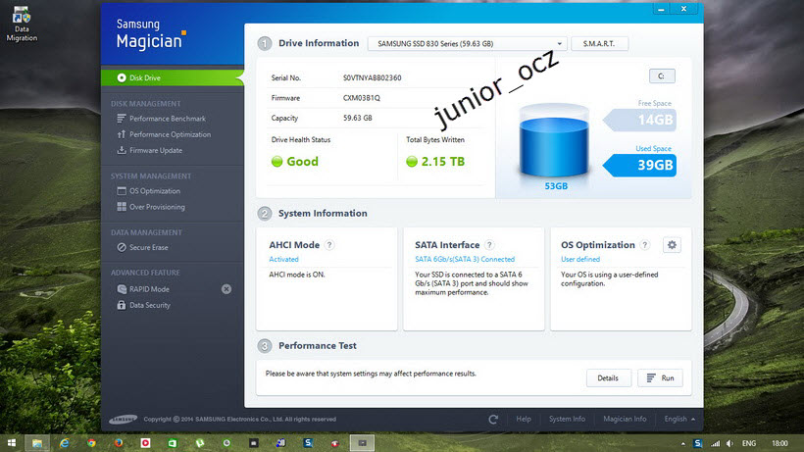Click the Used Space 39GB indicator
The image size is (804, 452).
[640, 165]
